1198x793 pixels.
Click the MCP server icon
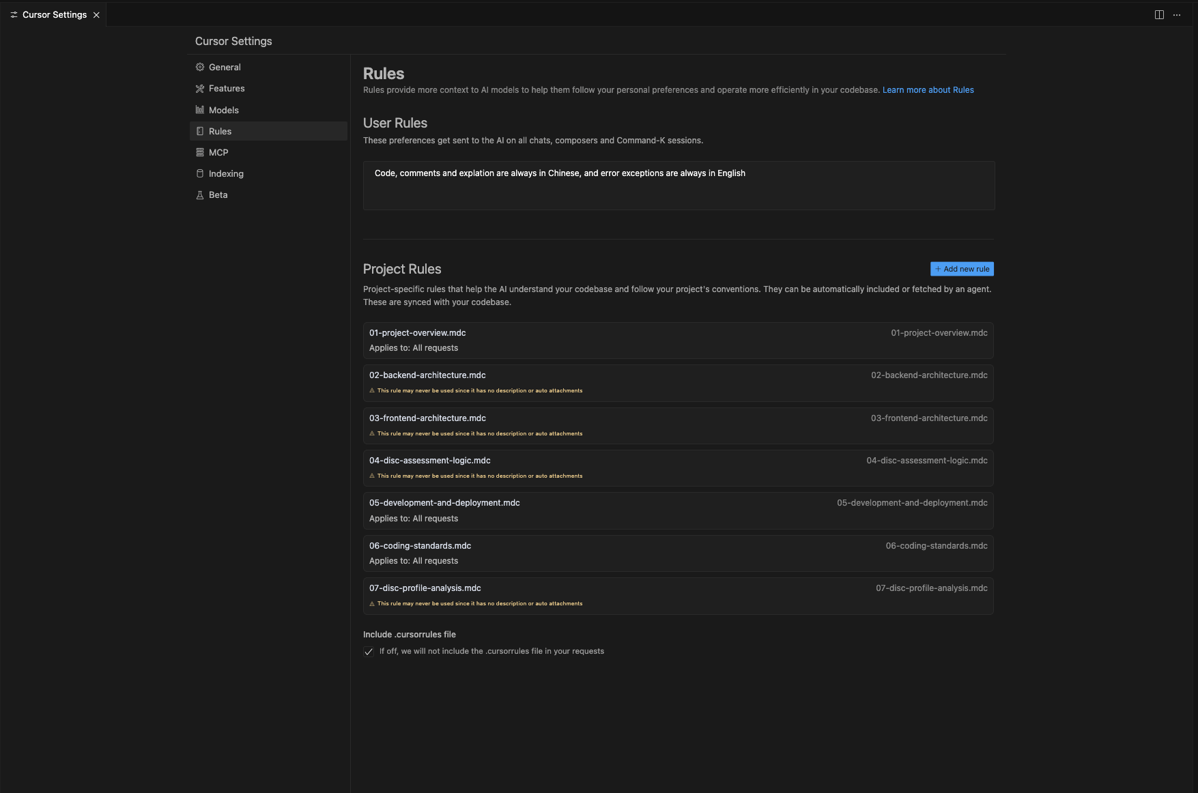pos(200,152)
